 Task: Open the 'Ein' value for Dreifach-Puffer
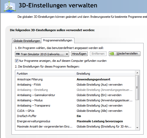(79, 116)
